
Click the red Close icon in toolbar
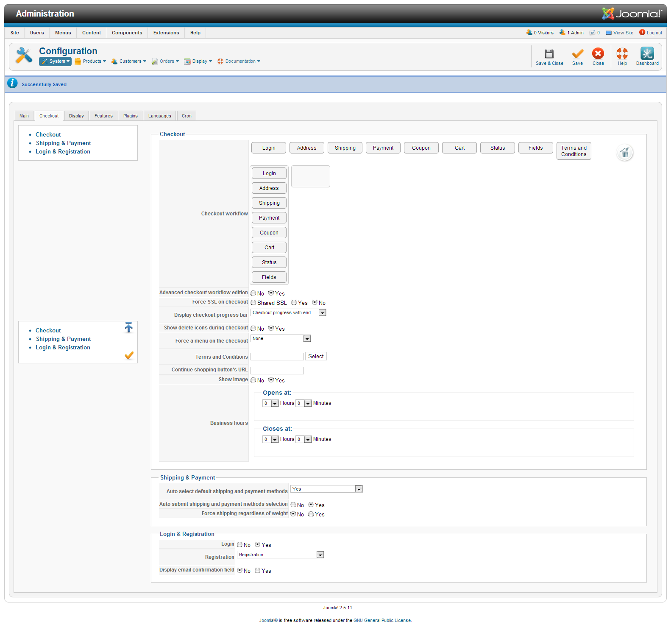pyautogui.click(x=598, y=54)
